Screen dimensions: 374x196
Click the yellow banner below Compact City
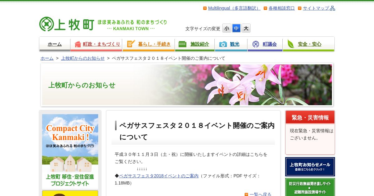pyautogui.click(x=70, y=193)
